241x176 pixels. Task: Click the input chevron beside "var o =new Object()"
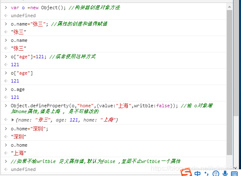tap(6, 8)
